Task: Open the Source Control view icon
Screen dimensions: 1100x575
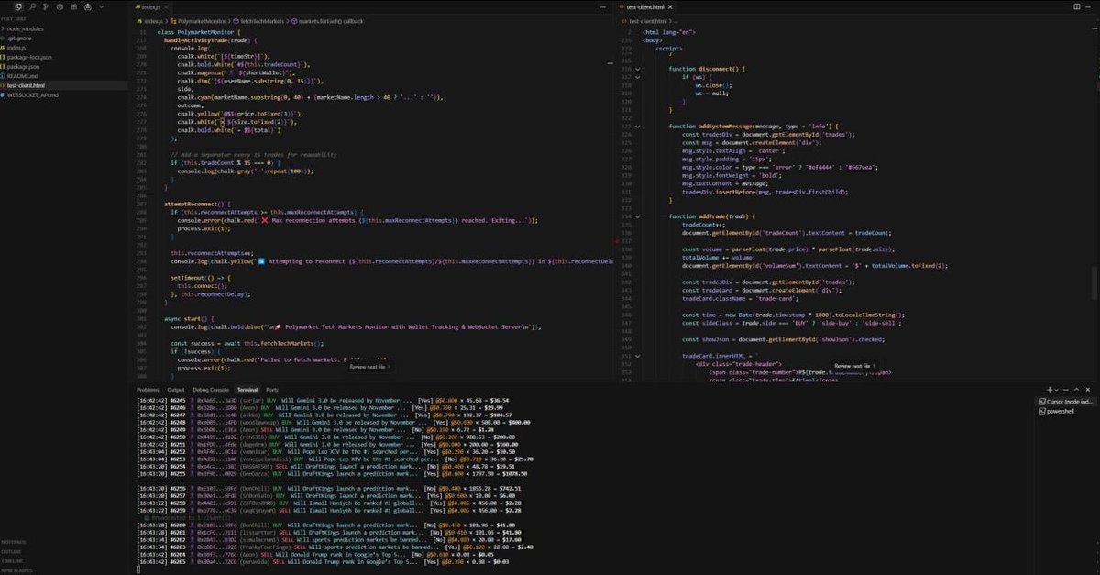Action: point(46,6)
